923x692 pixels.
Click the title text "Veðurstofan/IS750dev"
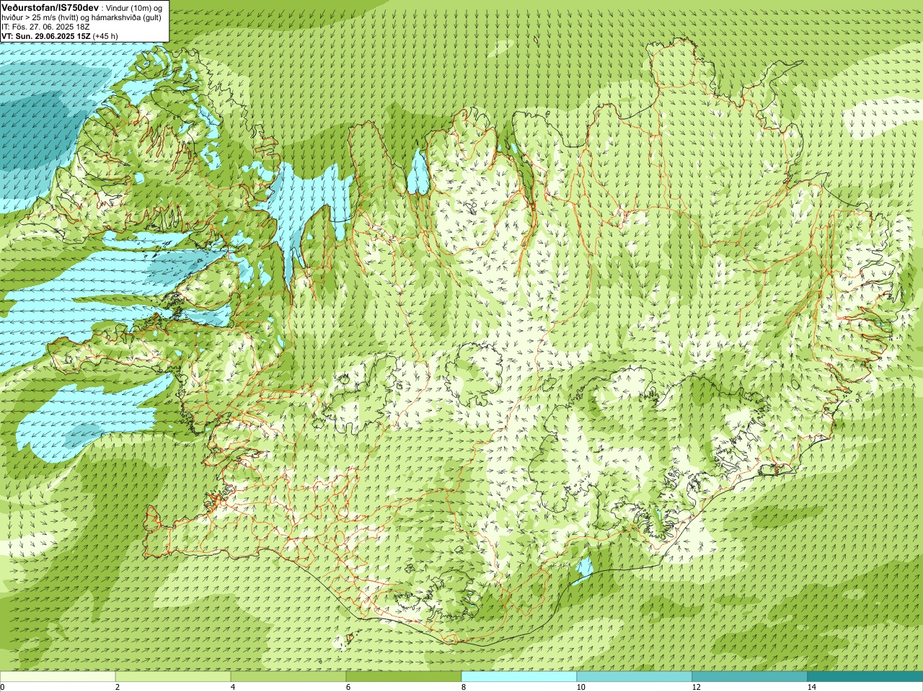50,7
